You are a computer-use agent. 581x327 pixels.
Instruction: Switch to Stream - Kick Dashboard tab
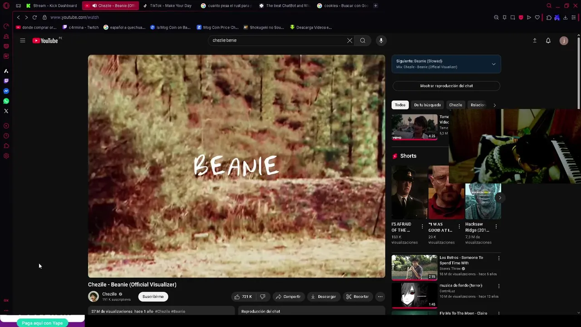pyautogui.click(x=52, y=6)
